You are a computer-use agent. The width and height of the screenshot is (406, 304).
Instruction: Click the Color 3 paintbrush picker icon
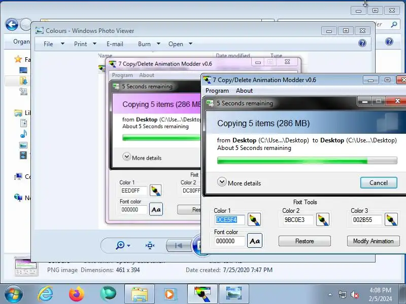pos(391,219)
